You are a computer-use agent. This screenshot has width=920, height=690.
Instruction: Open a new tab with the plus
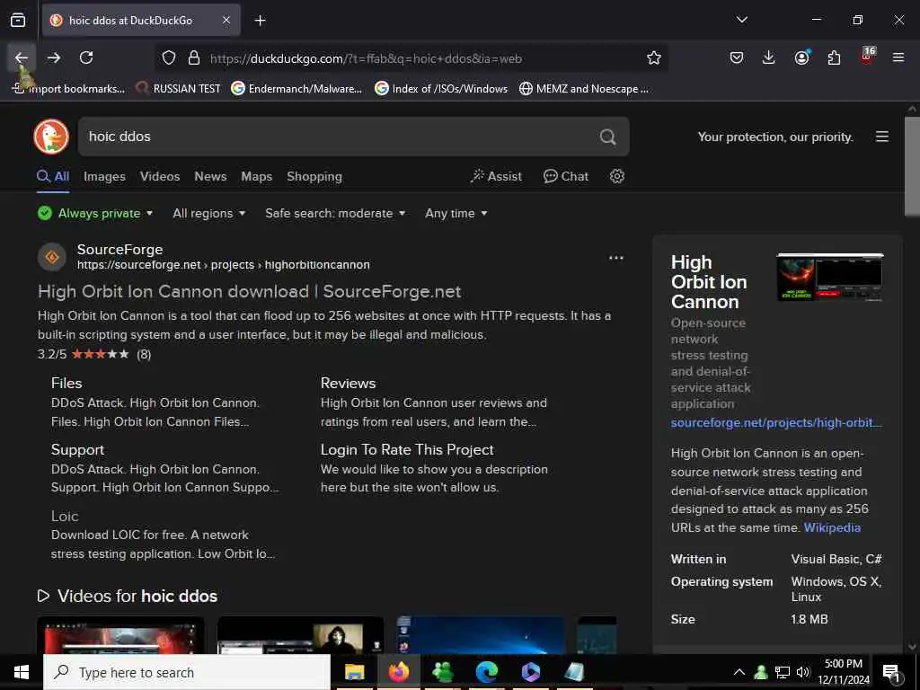pos(260,21)
